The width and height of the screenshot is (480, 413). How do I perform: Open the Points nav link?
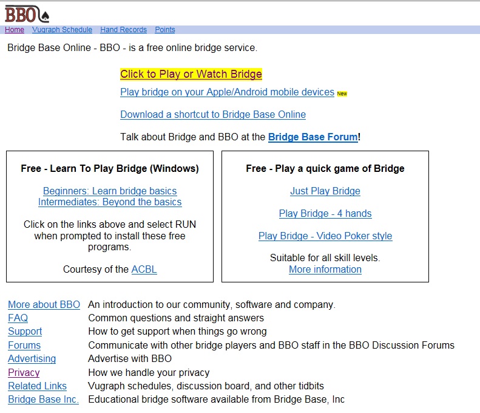165,30
